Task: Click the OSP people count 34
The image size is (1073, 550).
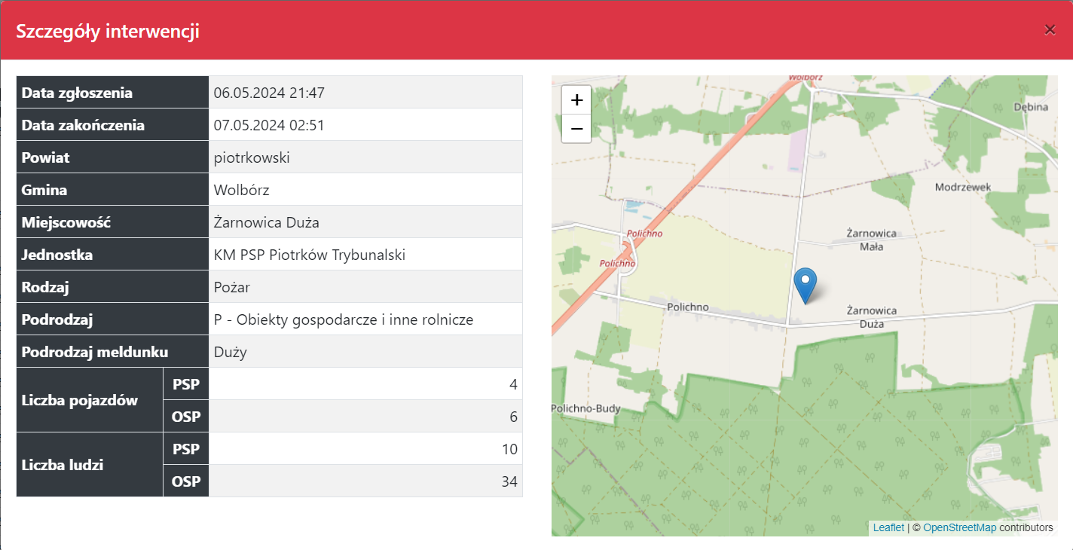Action: click(509, 481)
